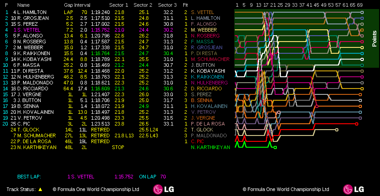Click S. PEREZ in the timing table

pos(28,24)
